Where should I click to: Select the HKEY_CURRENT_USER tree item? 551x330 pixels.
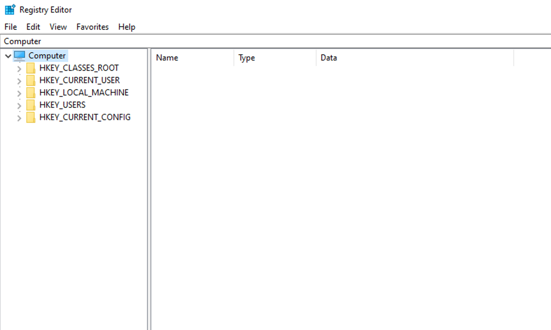[x=80, y=80]
